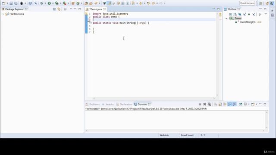Select the Console tab
Screen dimensions: 276x155
pyautogui.click(x=142, y=104)
